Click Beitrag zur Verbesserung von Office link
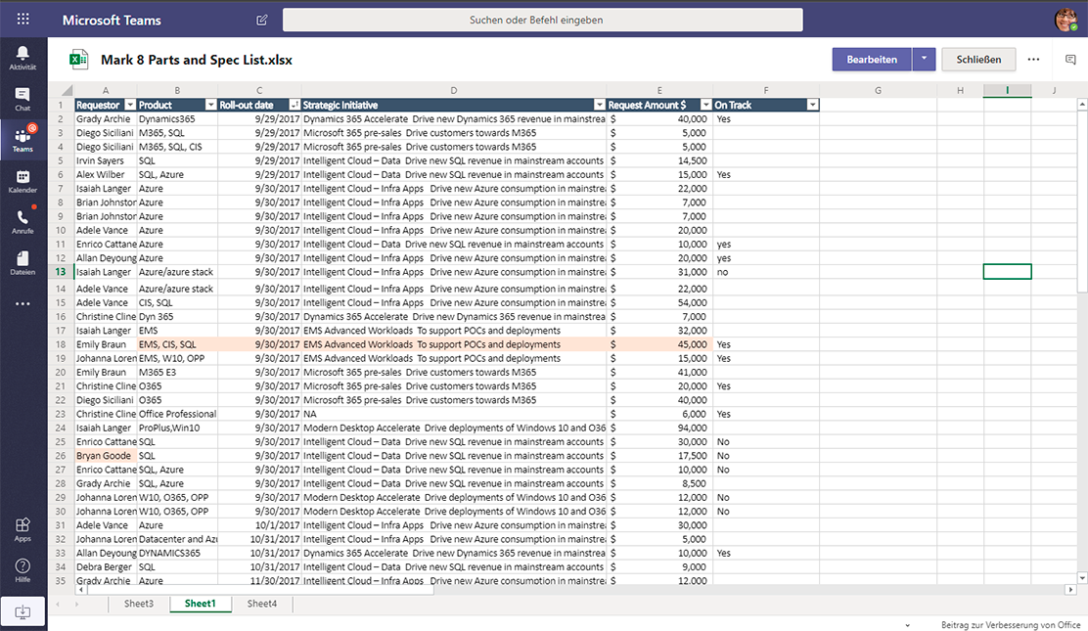The image size is (1088, 631). point(1011,625)
